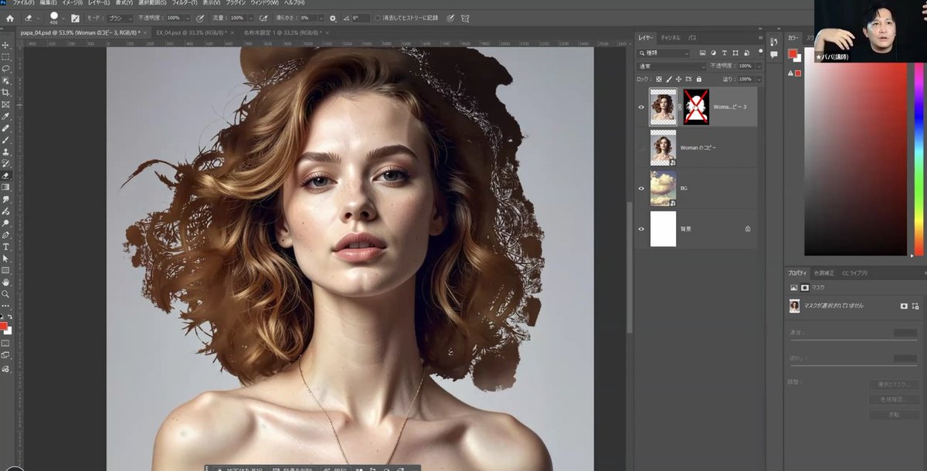This screenshot has width=927, height=471.
Task: Open brush settings gear in options bar
Action: (x=332, y=18)
